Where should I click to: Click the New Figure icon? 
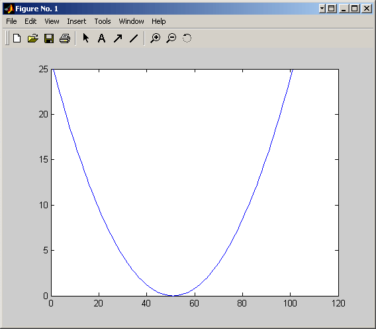point(17,38)
